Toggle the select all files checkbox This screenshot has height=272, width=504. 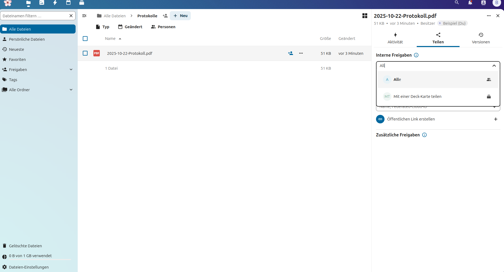click(x=85, y=39)
